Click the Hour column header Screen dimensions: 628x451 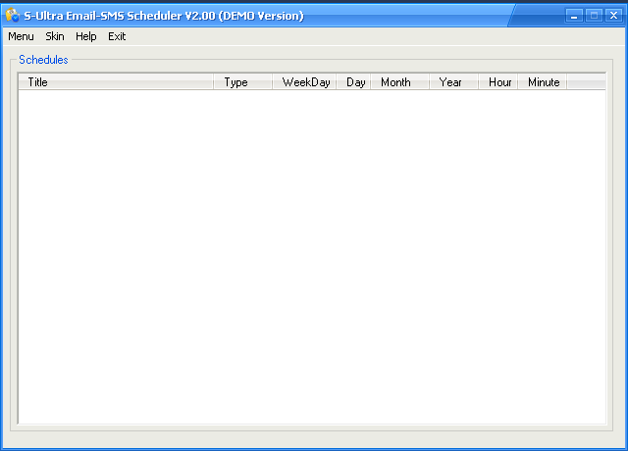pos(498,82)
